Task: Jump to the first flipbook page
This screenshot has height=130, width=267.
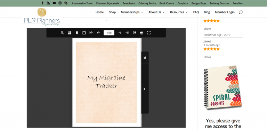Action: coord(91,33)
